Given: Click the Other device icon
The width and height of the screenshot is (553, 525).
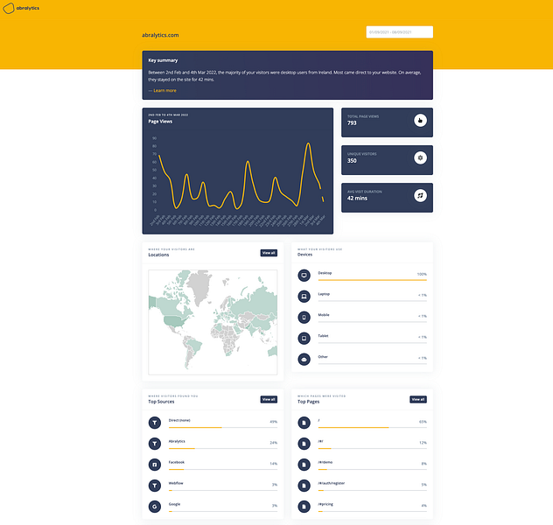Looking at the screenshot, I should (x=304, y=360).
